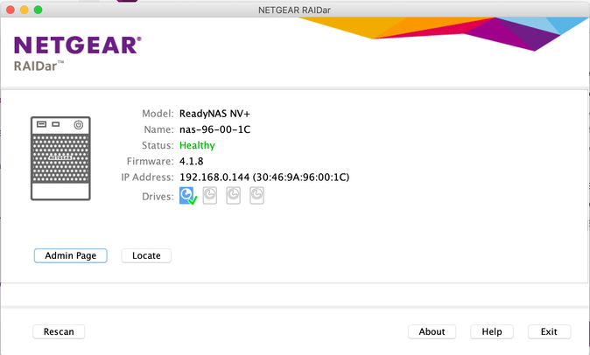This screenshot has height=355, width=590.
Task: Select the IP address 192.168.0.144 text
Action: 214,177
